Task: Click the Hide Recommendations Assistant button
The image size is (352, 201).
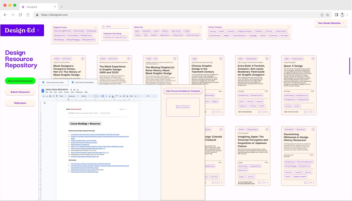Action: pyautogui.click(x=182, y=91)
